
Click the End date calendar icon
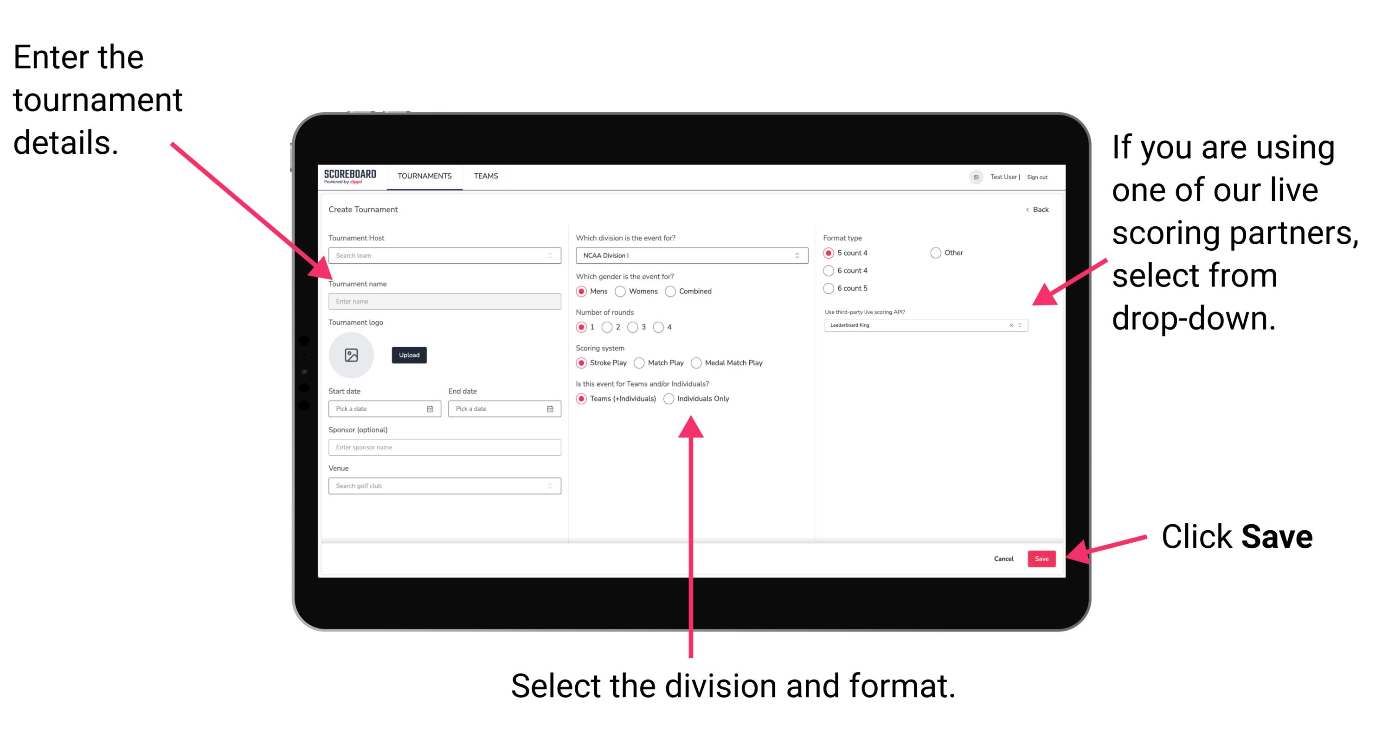(x=551, y=408)
